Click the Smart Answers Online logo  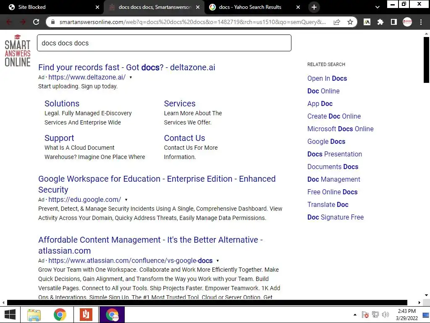tap(18, 50)
